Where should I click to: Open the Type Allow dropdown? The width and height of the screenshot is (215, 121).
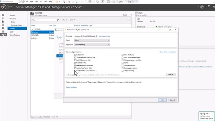(92, 40)
